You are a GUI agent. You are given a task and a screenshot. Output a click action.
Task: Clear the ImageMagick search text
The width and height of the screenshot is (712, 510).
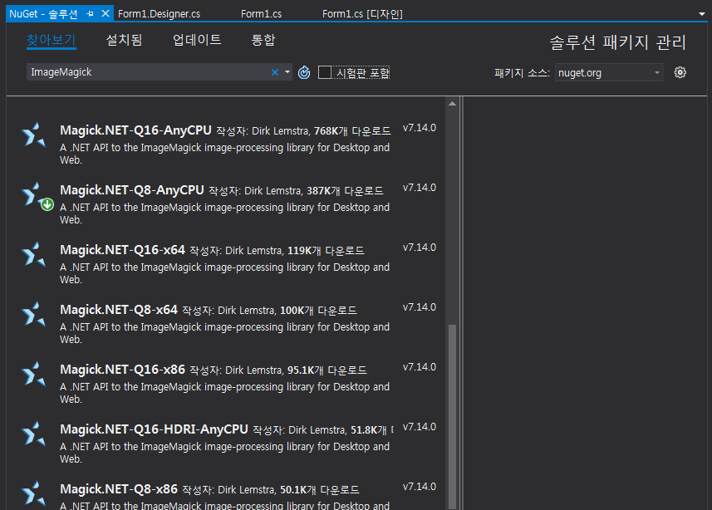click(x=275, y=72)
